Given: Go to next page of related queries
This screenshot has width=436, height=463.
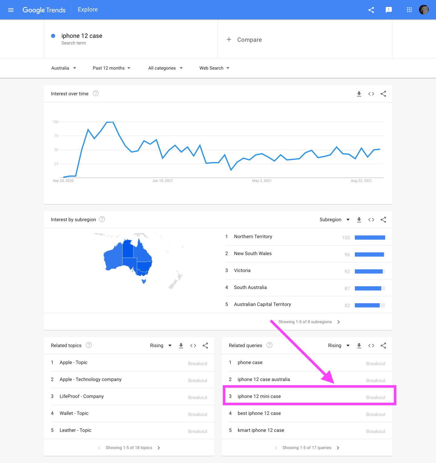Looking at the screenshot, I should pyautogui.click(x=338, y=448).
